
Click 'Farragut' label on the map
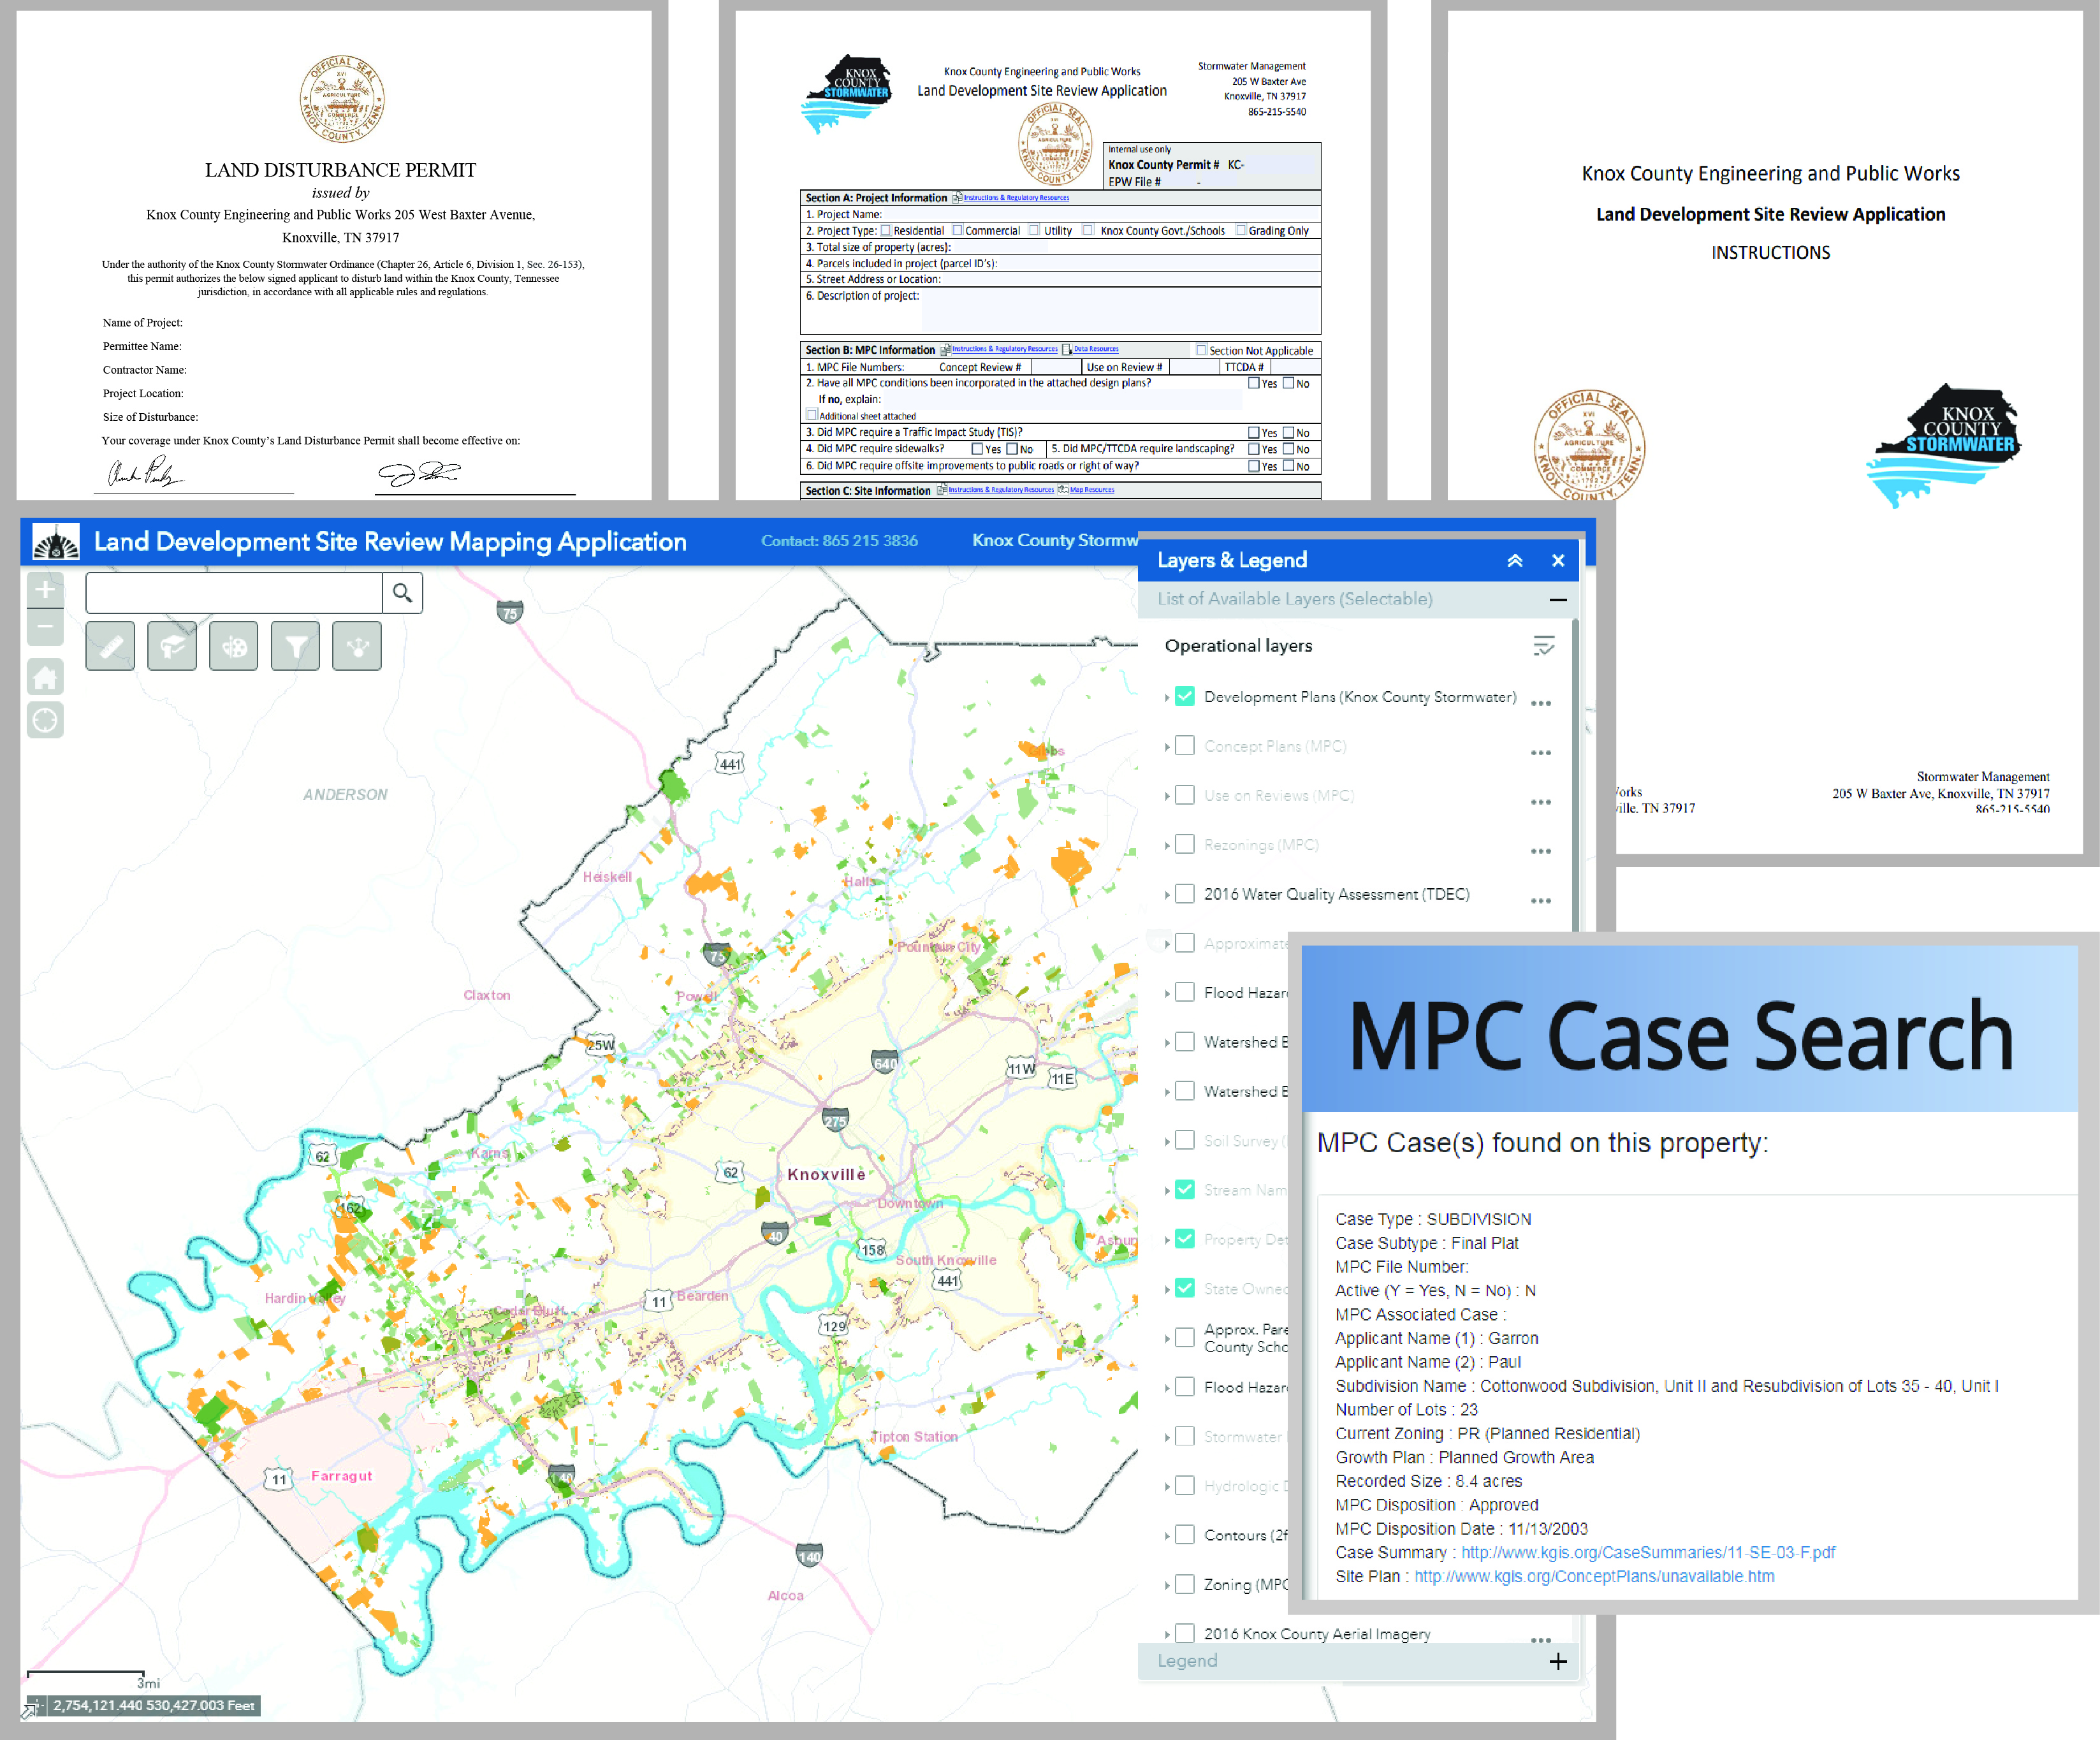(x=341, y=1476)
